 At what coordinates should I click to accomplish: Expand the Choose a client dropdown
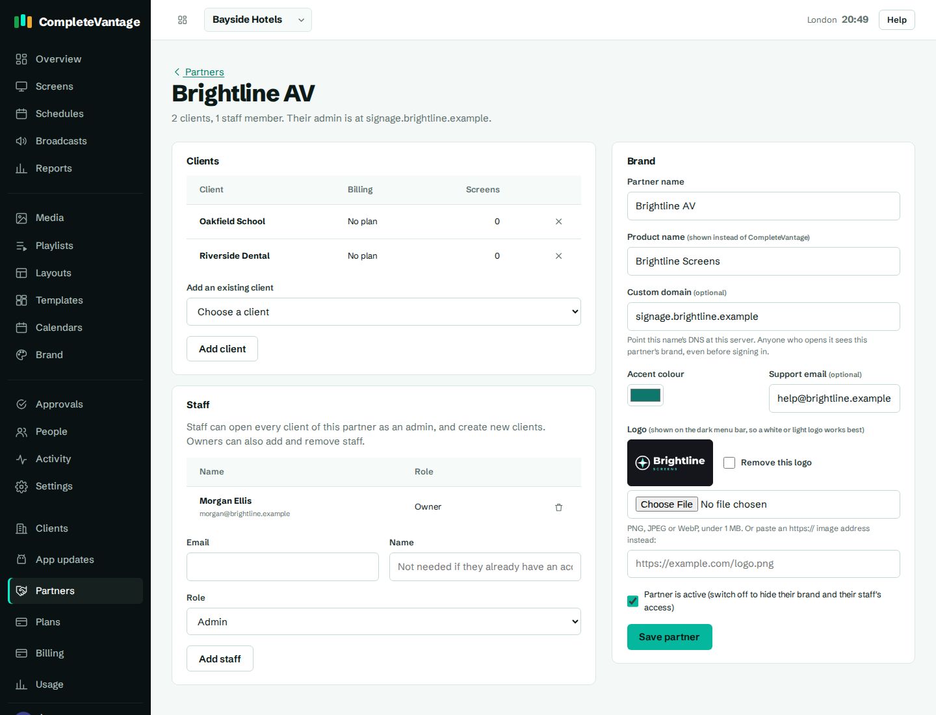tap(383, 312)
